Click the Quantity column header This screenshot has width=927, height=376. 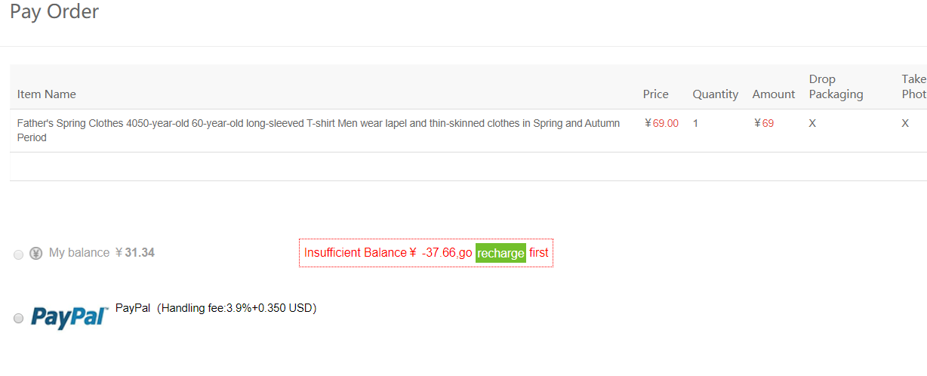pos(716,94)
